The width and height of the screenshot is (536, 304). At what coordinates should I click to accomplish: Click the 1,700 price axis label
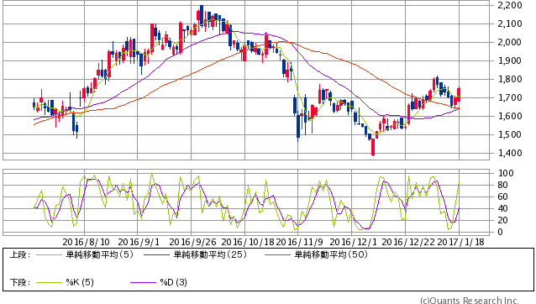(x=510, y=97)
